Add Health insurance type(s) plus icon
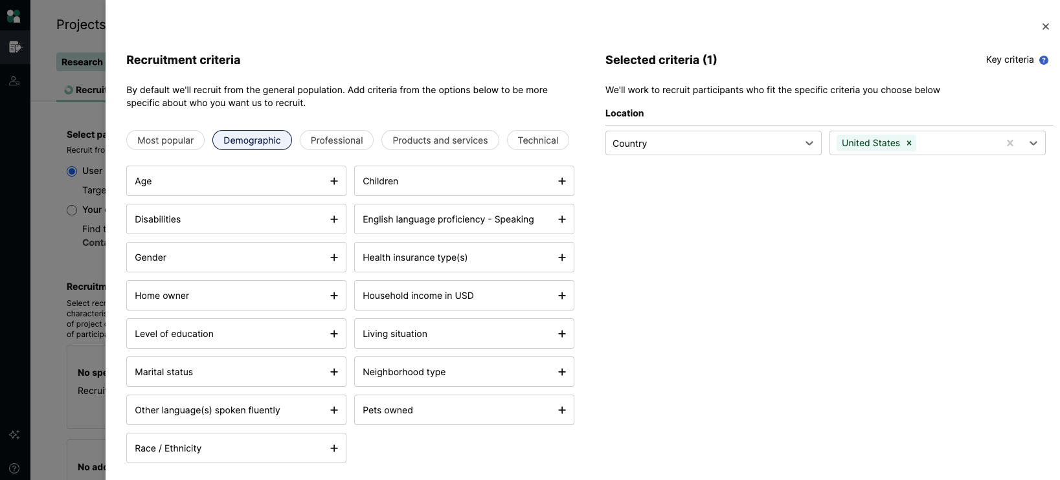This screenshot has height=480, width=1060. (x=562, y=257)
